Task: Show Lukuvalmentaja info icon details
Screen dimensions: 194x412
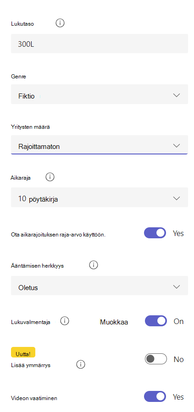Action: pos(64,321)
